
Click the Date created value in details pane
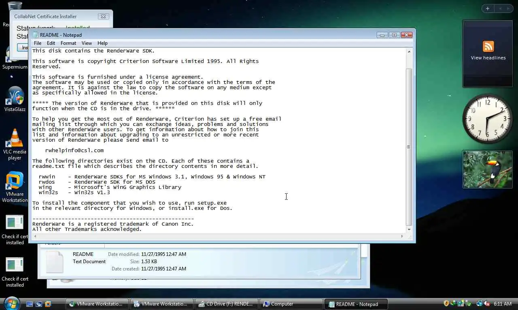(x=163, y=269)
